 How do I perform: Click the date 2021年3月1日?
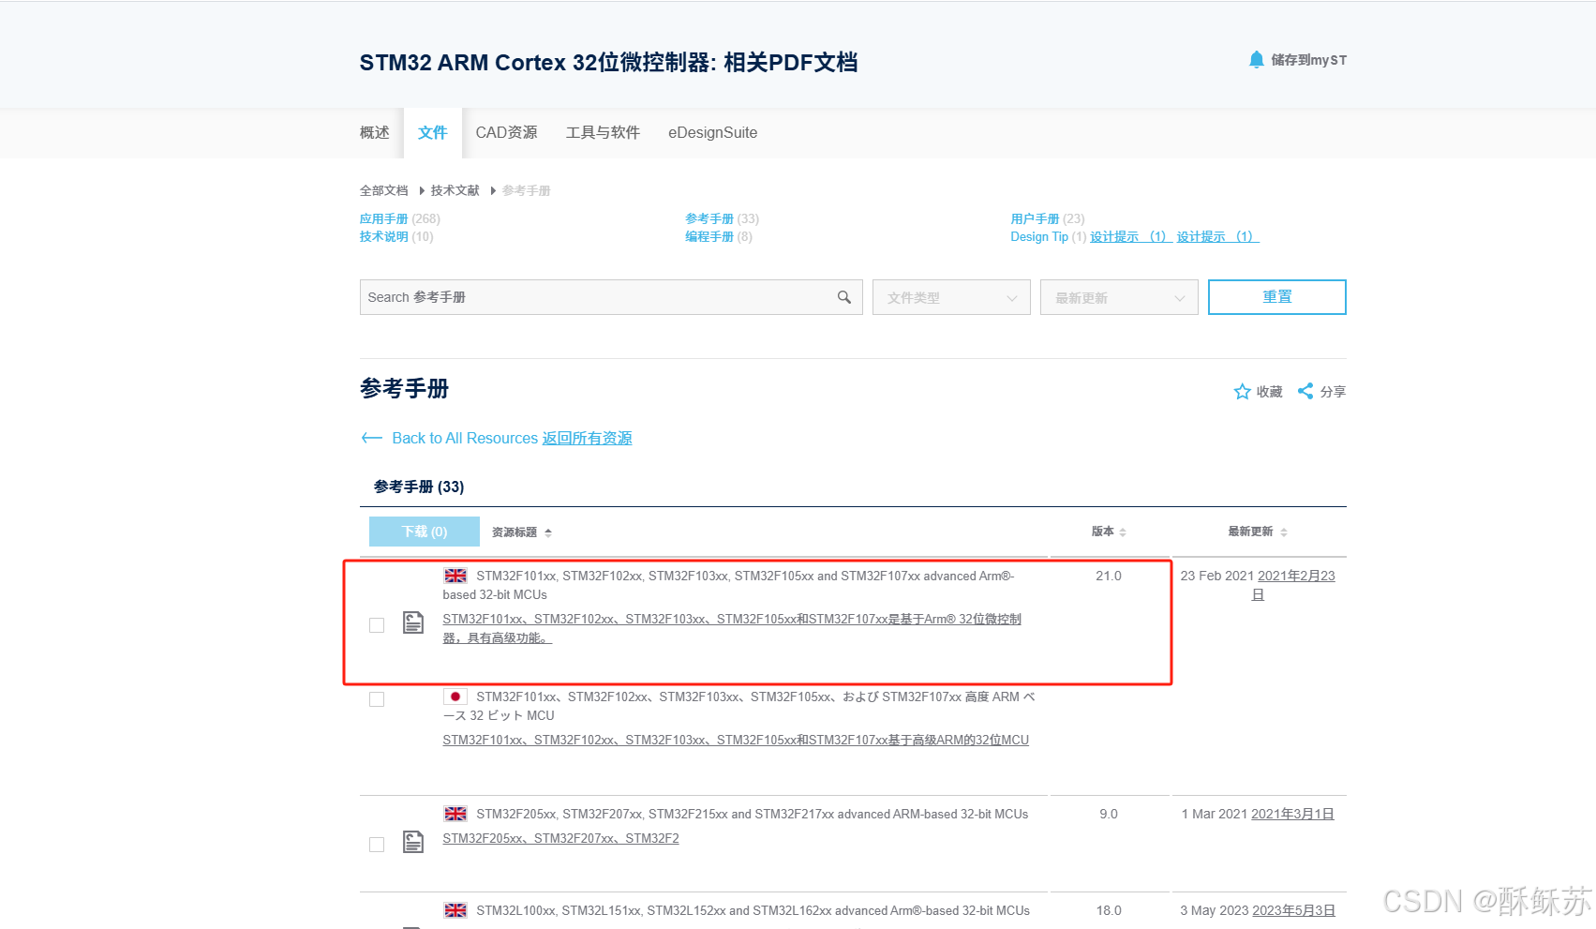point(1292,814)
